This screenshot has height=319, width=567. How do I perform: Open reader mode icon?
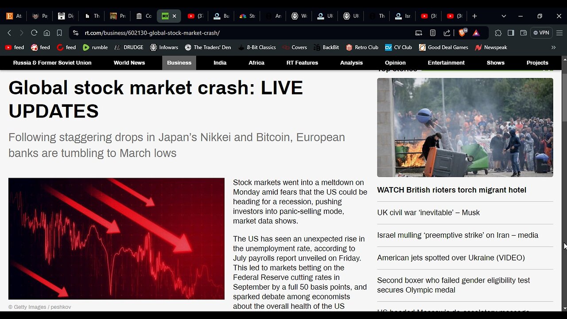433,33
